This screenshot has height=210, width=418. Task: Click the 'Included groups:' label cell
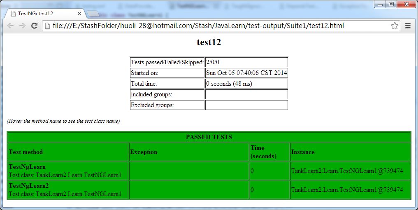167,94
